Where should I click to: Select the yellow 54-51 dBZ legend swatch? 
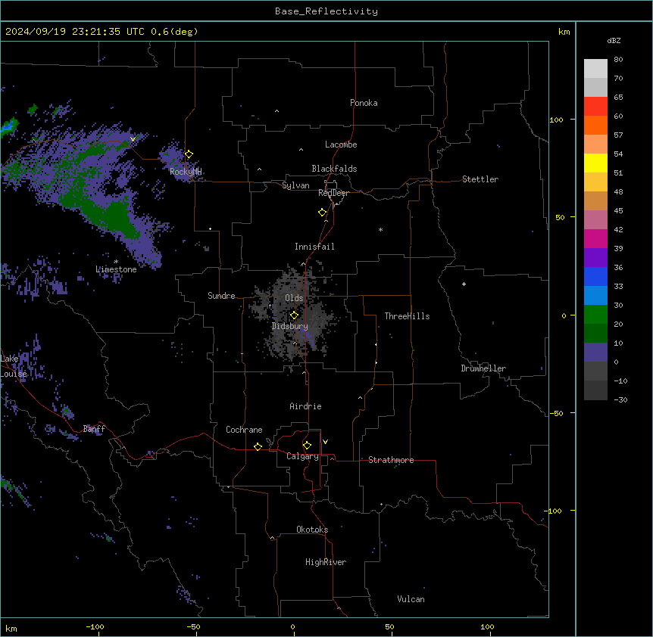pyautogui.click(x=595, y=163)
